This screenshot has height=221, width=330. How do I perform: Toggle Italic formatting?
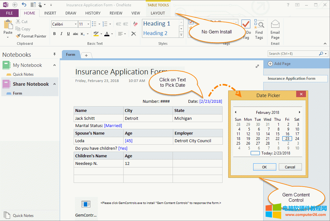[x=61, y=33]
